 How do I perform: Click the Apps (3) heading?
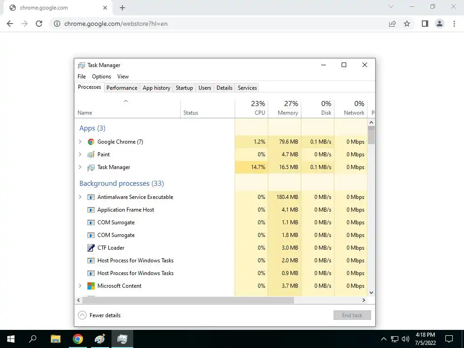[x=92, y=128]
